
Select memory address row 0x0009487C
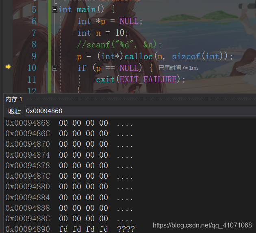(x=69, y=176)
